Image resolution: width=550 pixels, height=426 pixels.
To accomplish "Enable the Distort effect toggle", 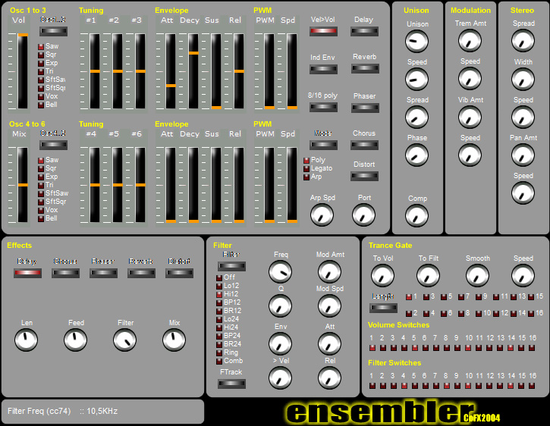I will click(x=364, y=176).
